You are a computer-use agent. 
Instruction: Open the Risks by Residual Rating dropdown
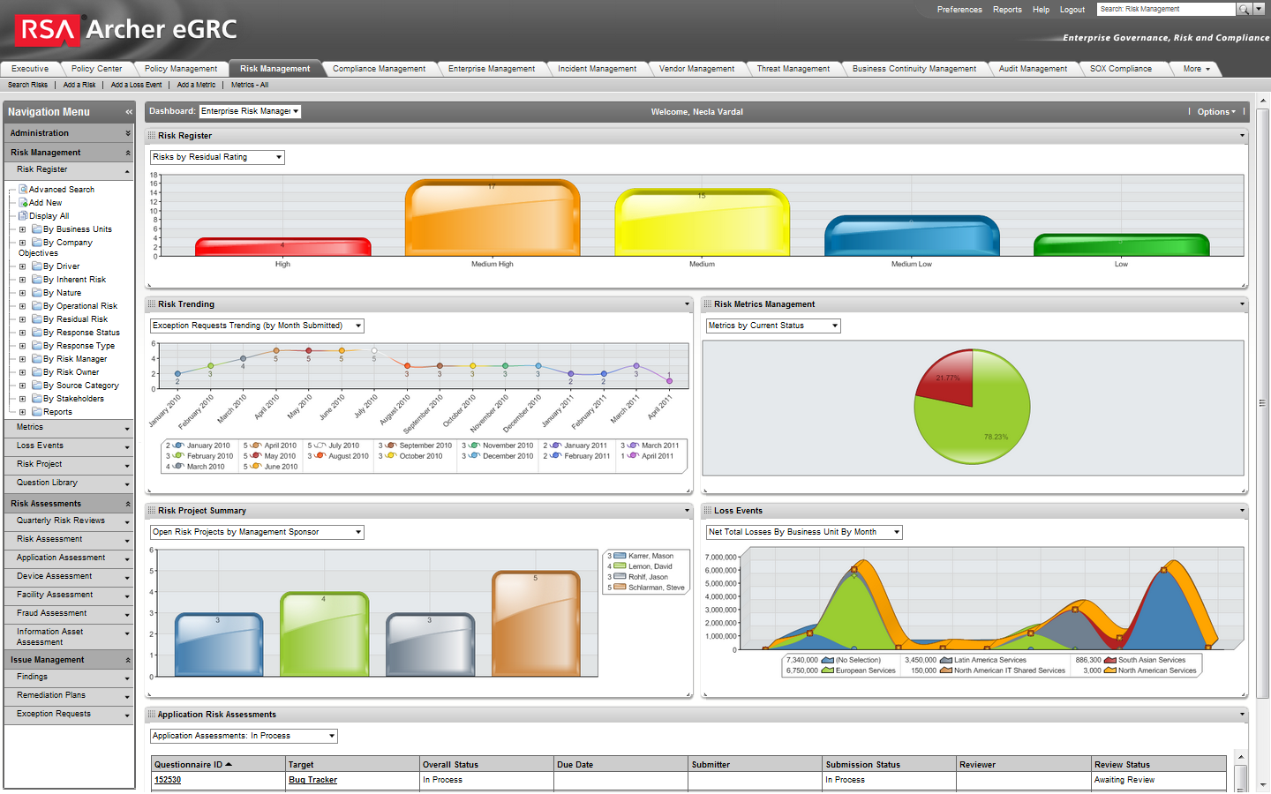(x=217, y=157)
